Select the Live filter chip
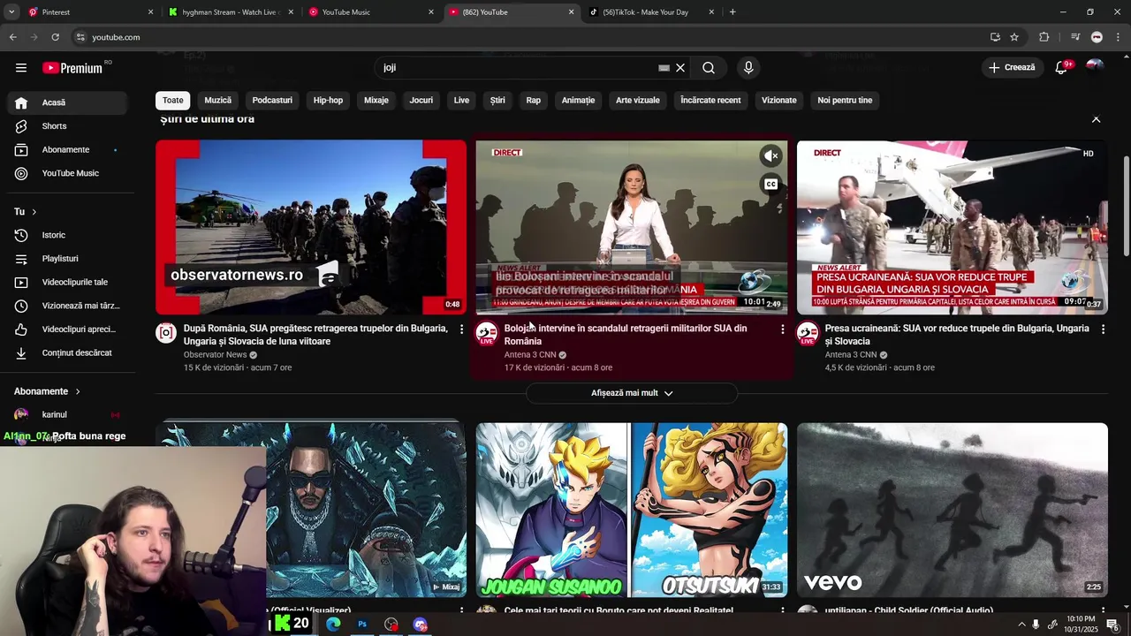1131x636 pixels. click(x=461, y=101)
